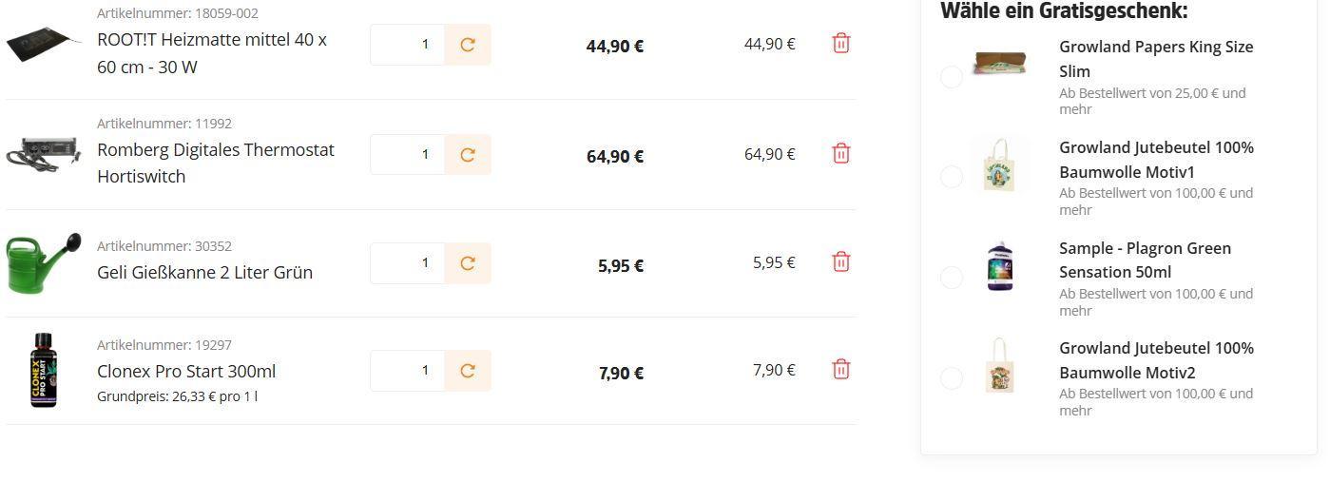Pick Growland Jutebeutel Motiv2 gift option
1330x482 pixels.
pos(952,378)
